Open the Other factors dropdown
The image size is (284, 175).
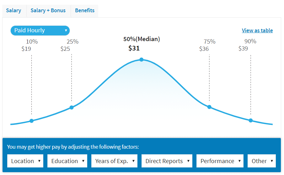(261, 161)
